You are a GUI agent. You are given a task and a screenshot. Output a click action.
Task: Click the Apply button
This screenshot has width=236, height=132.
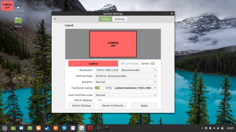point(144,106)
